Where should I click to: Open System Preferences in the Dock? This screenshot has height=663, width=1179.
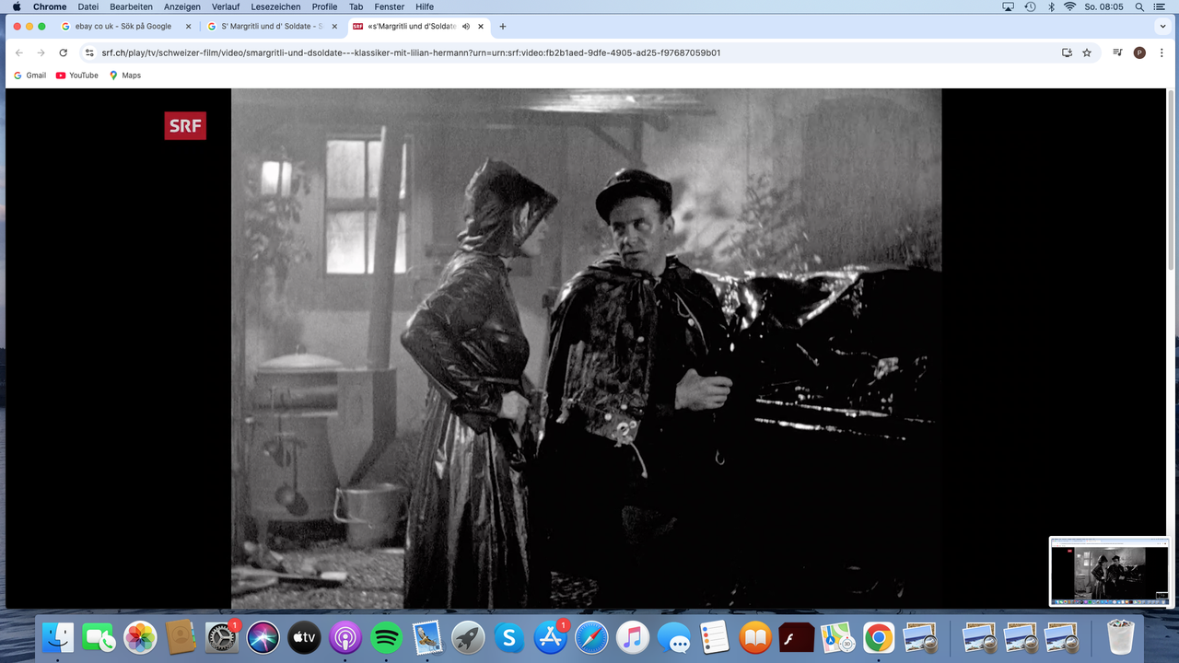click(222, 636)
